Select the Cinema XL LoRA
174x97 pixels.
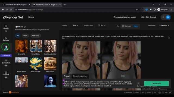click(21, 47)
